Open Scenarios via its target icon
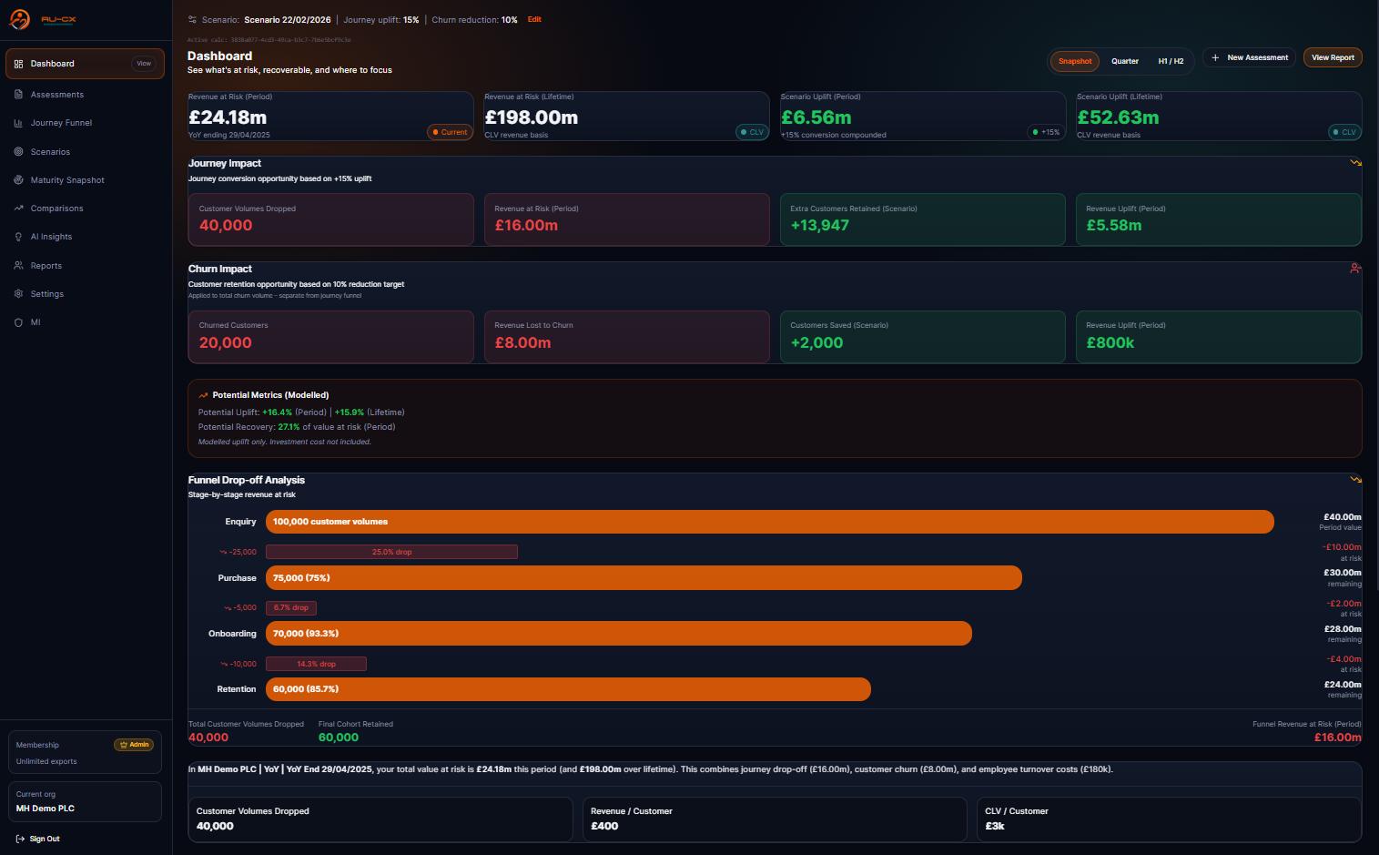Image resolution: width=1379 pixels, height=855 pixels. pos(18,152)
